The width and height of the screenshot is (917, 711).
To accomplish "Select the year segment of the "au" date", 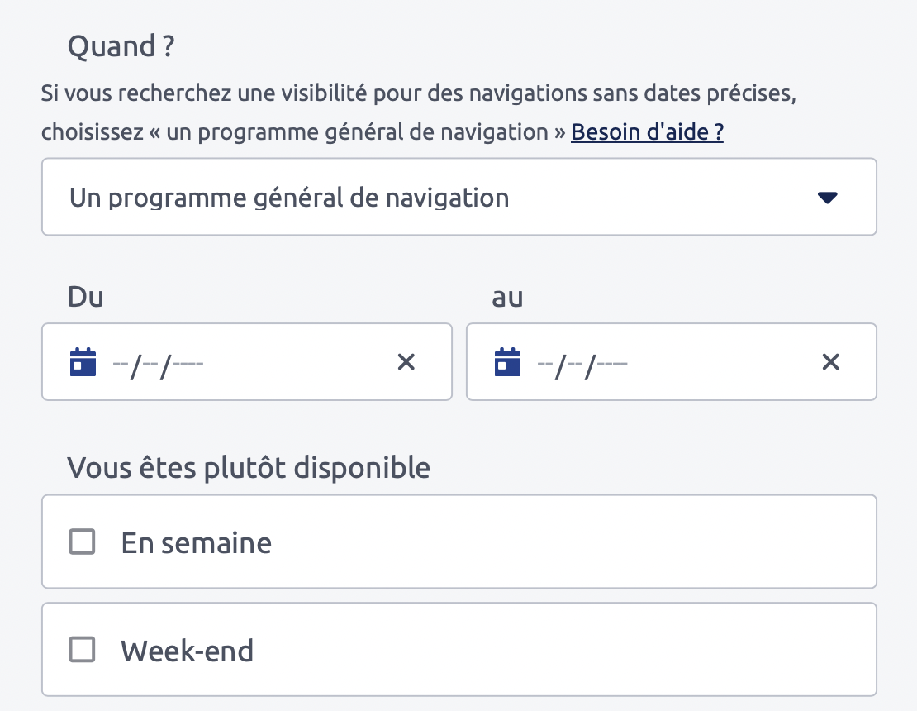I will click(x=612, y=363).
